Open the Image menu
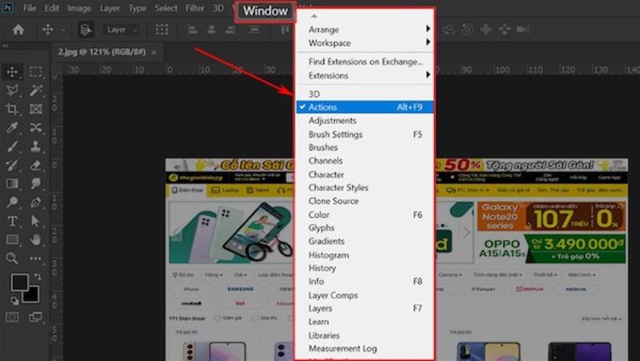 79,8
